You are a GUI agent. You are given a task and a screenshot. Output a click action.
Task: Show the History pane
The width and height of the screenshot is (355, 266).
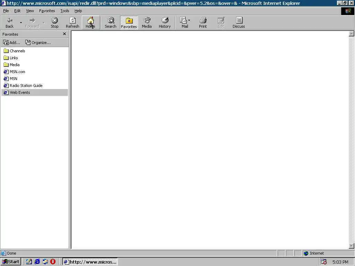[165, 23]
